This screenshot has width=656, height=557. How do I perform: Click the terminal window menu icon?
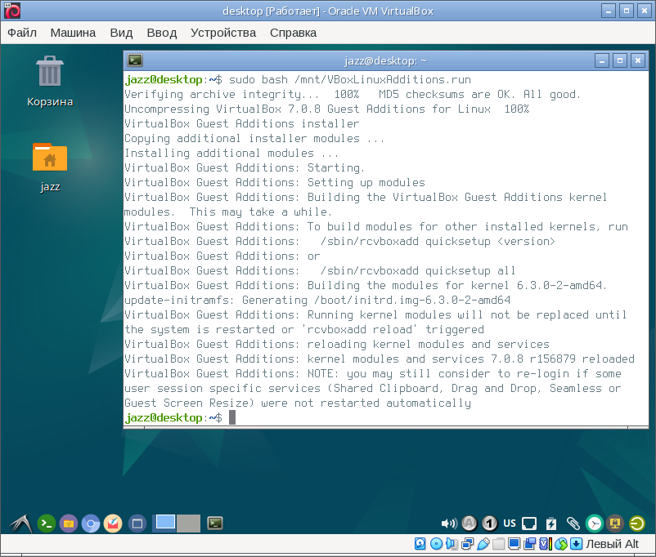coord(135,60)
